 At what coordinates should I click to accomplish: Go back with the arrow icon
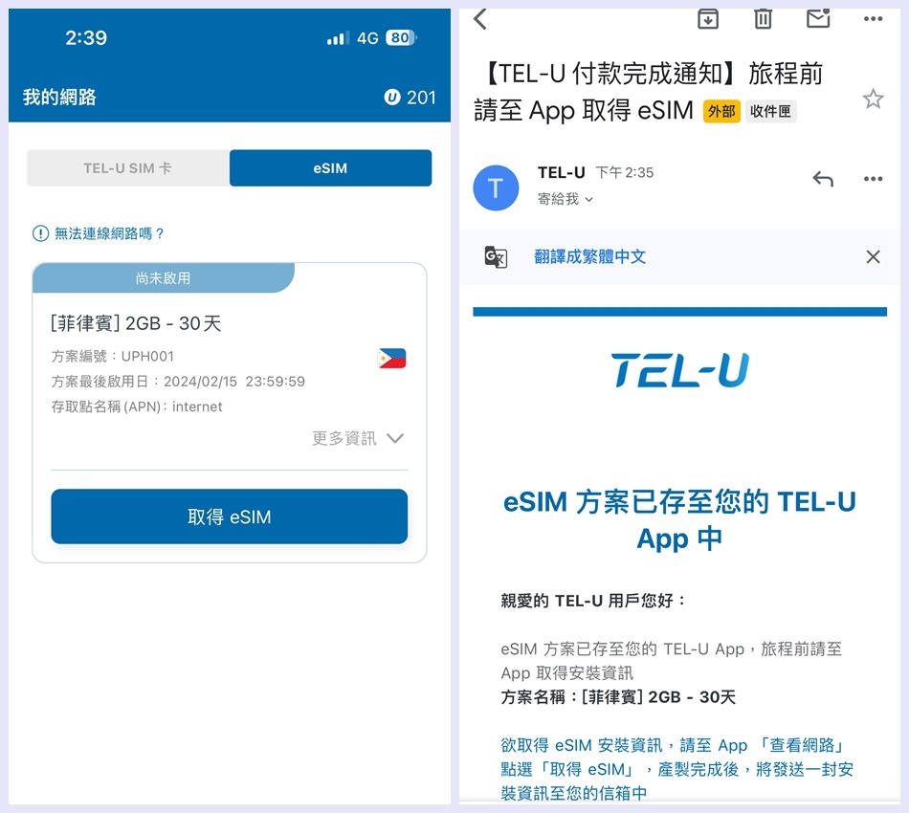click(x=480, y=19)
